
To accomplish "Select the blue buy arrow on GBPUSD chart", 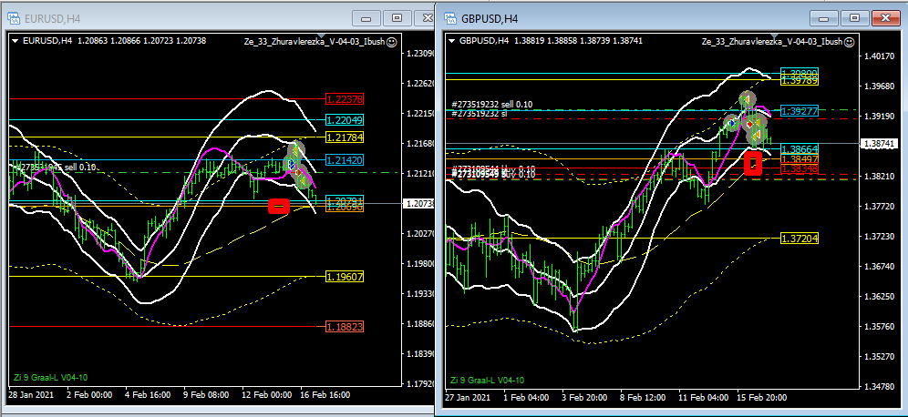I will pyautogui.click(x=732, y=123).
